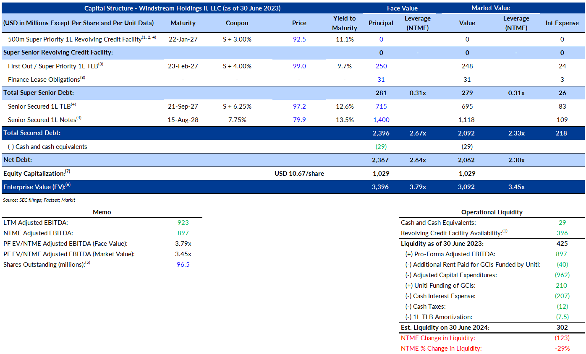Click the "Senior Secured 1L Notes" row label

click(44, 120)
